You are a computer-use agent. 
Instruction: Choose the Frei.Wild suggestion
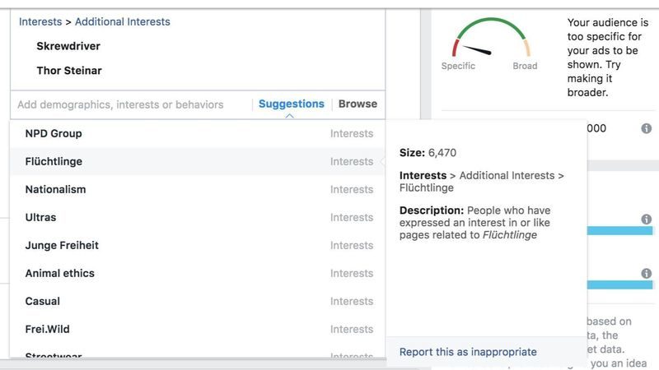pyautogui.click(x=198, y=330)
